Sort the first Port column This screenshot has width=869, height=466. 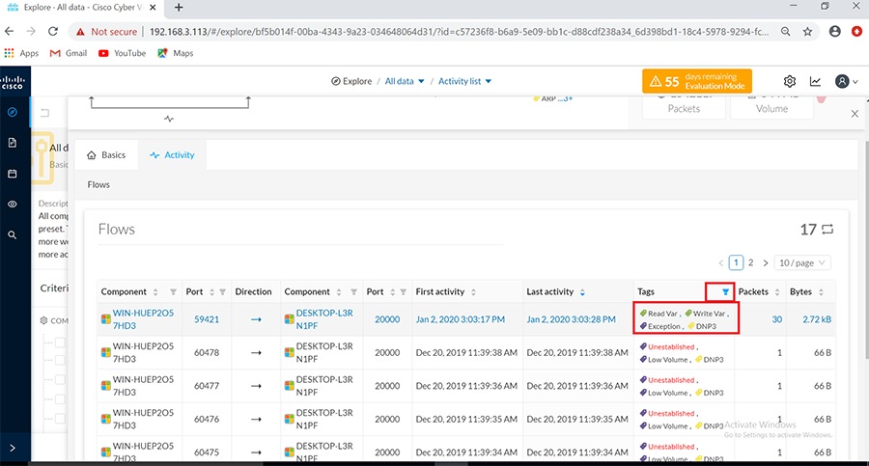tap(211, 292)
